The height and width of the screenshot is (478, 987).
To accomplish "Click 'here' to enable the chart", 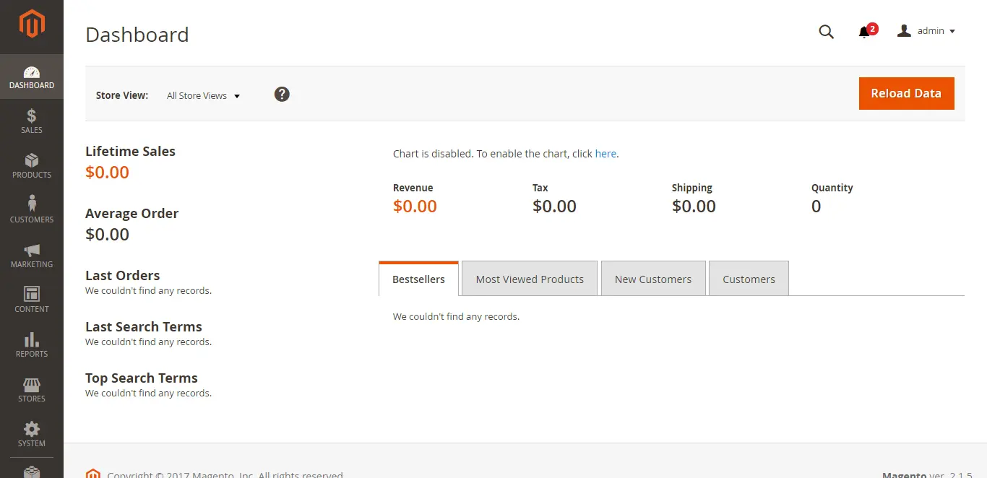I will tap(605, 153).
